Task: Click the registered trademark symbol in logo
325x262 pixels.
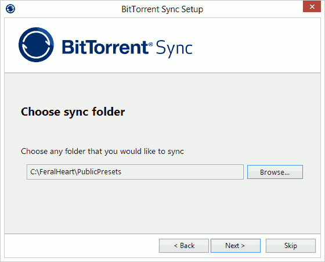Action: [151, 44]
